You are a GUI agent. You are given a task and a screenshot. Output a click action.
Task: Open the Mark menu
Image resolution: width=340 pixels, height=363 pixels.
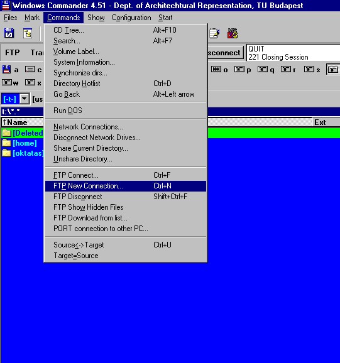coord(32,18)
